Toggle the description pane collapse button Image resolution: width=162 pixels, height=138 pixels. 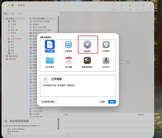[12, 136]
